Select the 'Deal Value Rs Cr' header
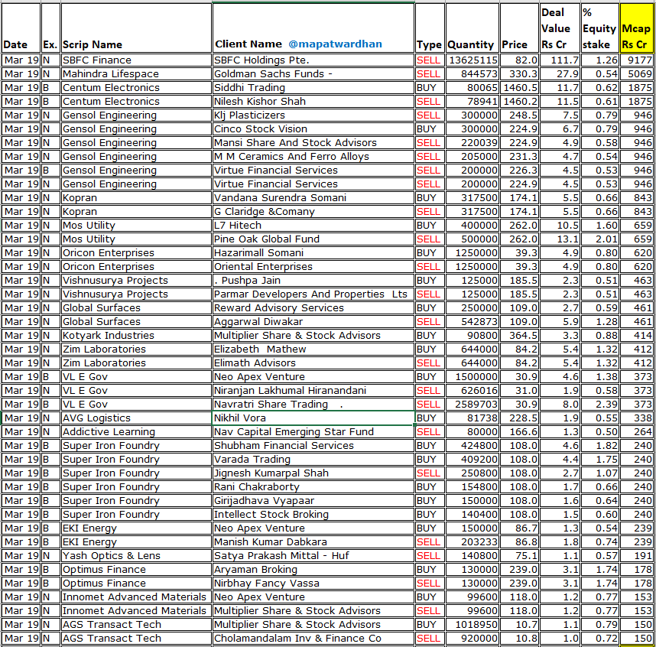This screenshot has height=647, width=656. [560, 28]
